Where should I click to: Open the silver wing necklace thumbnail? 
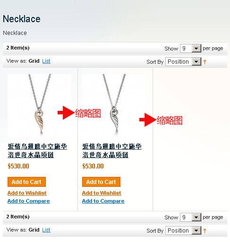point(114,106)
